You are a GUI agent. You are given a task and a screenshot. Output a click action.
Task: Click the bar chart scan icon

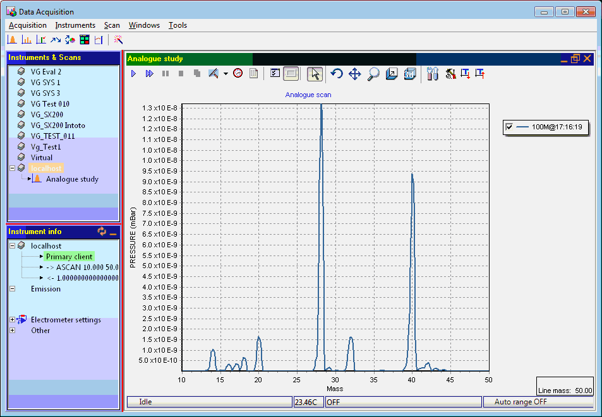pos(27,40)
